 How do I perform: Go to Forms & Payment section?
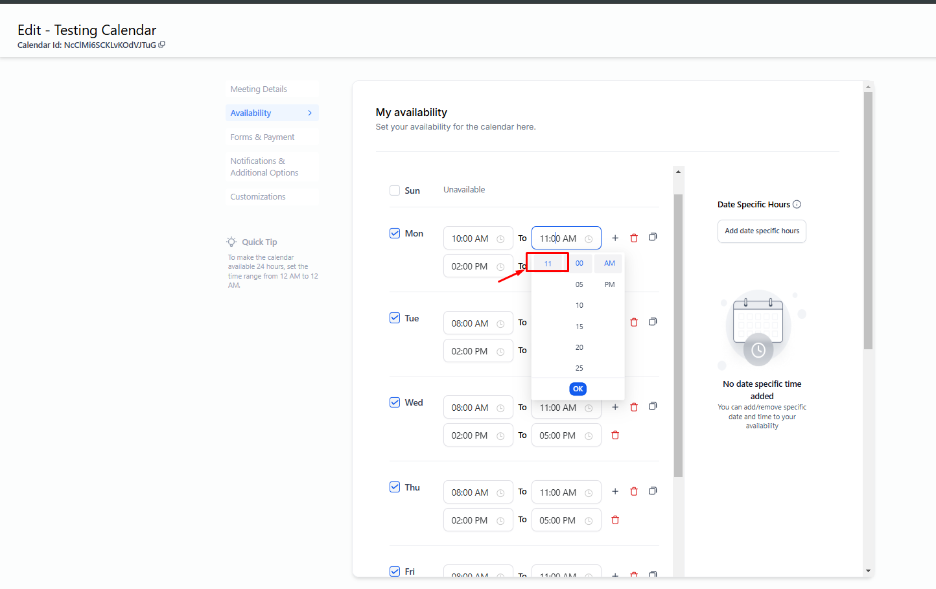263,137
